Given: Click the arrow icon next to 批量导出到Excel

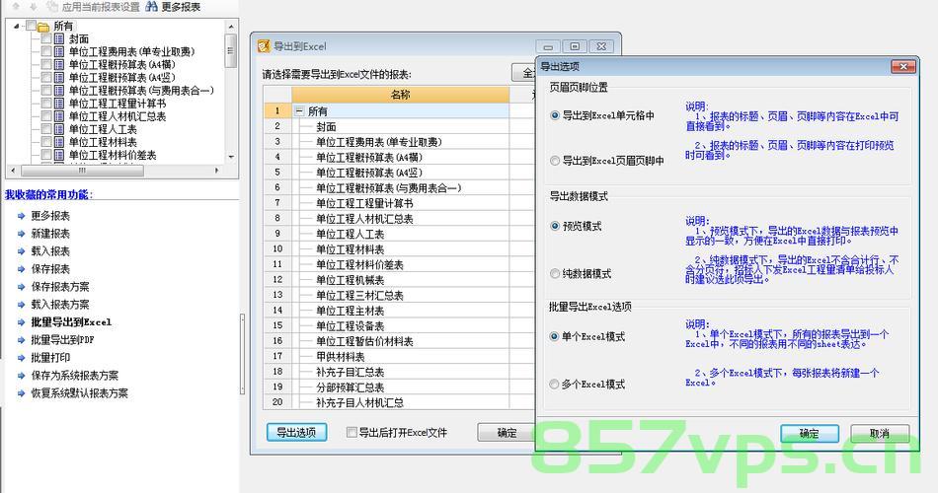Looking at the screenshot, I should 21,322.
